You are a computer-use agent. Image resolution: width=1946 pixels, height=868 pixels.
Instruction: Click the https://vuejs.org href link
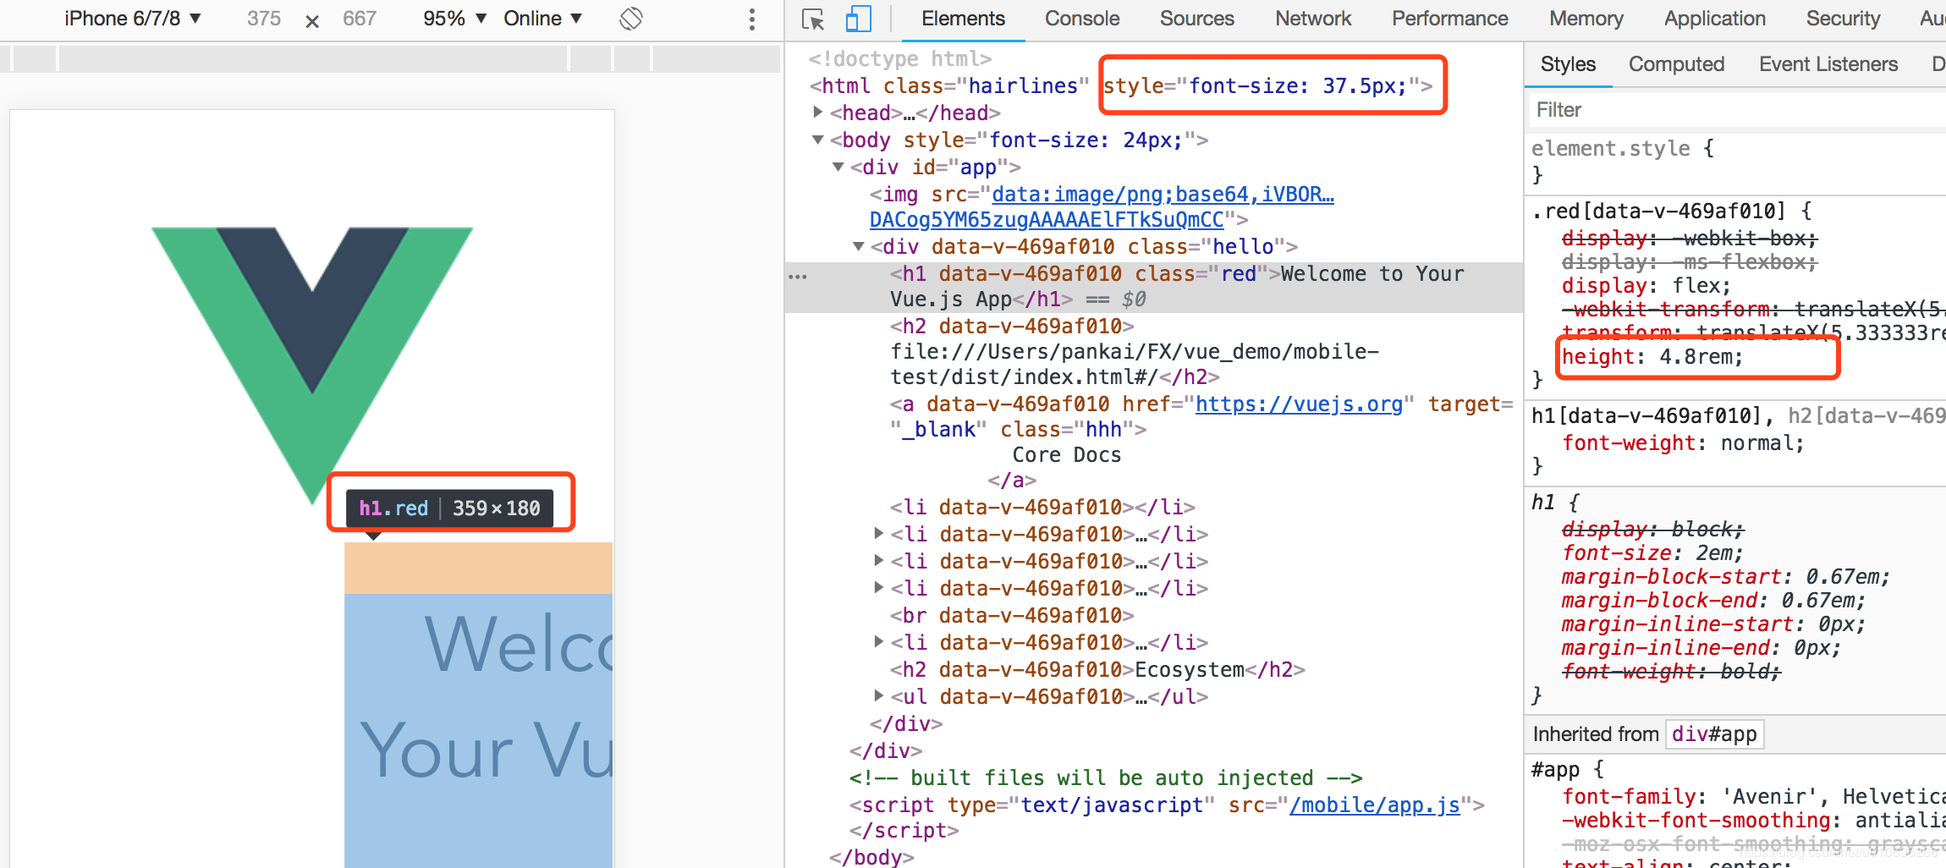[1299, 404]
